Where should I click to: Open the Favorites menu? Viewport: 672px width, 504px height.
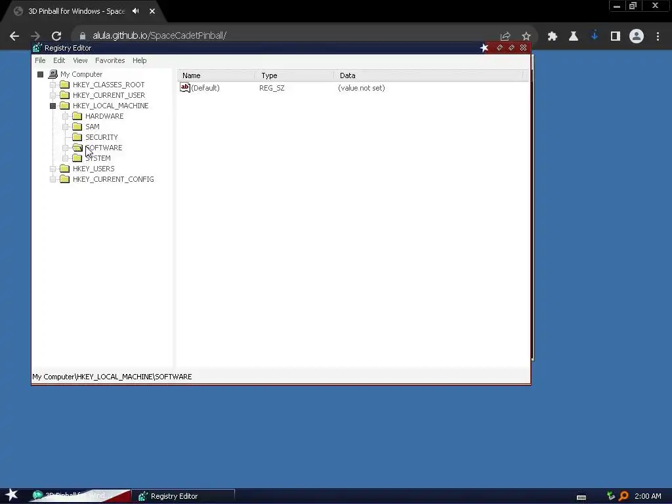[x=110, y=60]
